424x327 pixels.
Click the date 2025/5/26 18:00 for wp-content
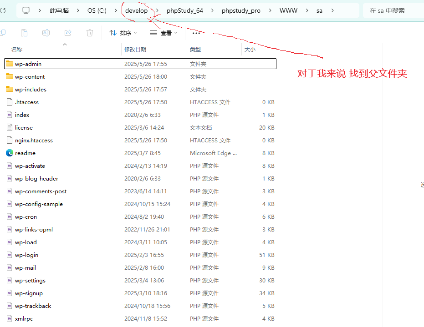[x=146, y=76]
